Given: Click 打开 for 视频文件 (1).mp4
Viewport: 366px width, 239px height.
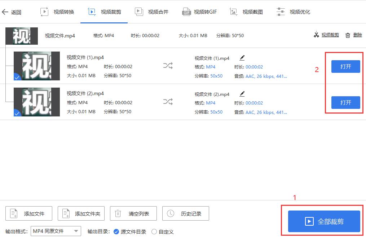Looking at the screenshot, I should point(345,66).
